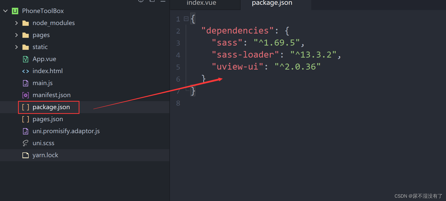Click the "^1.69.5" version value
The image size is (446, 201).
click(x=277, y=43)
